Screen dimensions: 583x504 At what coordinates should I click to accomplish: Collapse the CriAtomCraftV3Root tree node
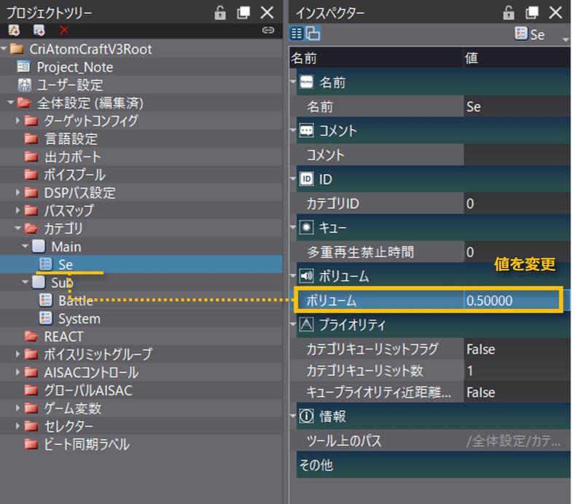(4, 49)
